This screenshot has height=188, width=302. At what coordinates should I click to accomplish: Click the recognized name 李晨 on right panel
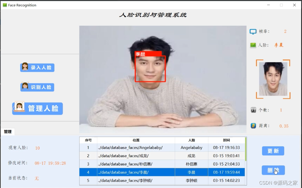click(279, 45)
